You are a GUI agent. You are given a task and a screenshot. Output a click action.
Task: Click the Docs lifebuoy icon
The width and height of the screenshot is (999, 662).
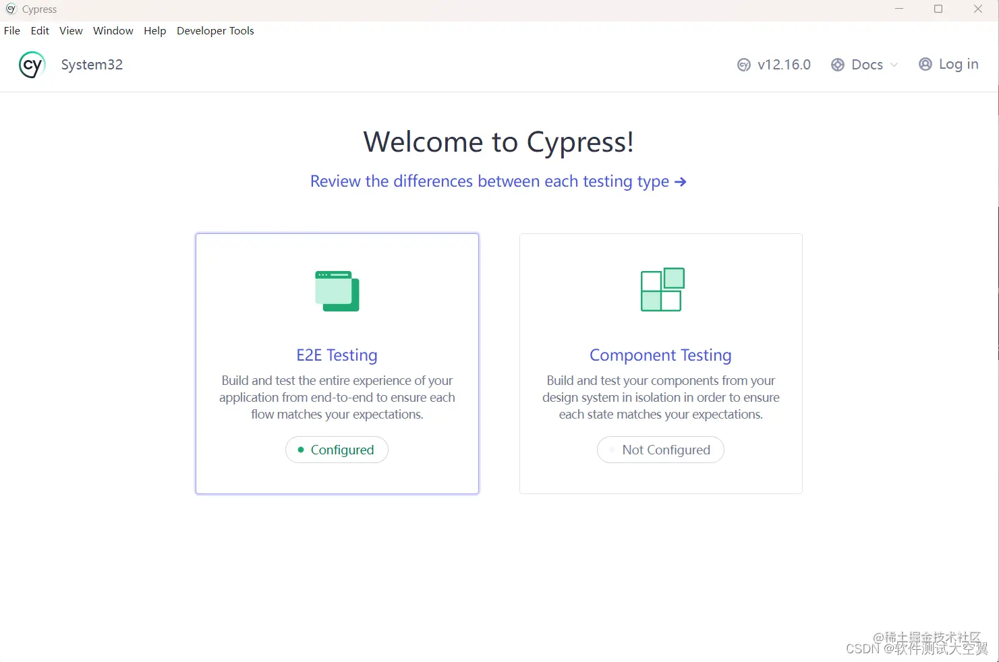838,65
